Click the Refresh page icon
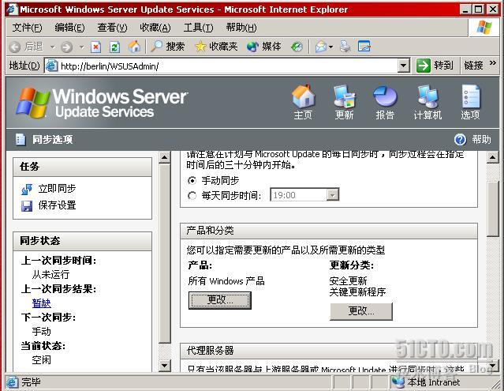 click(114, 47)
